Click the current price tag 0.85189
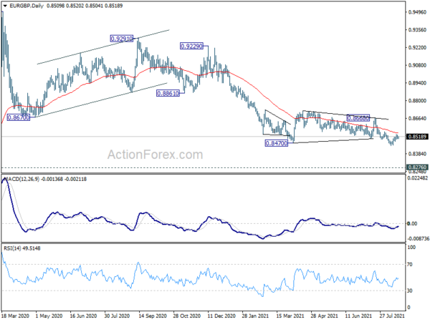 (x=417, y=137)
